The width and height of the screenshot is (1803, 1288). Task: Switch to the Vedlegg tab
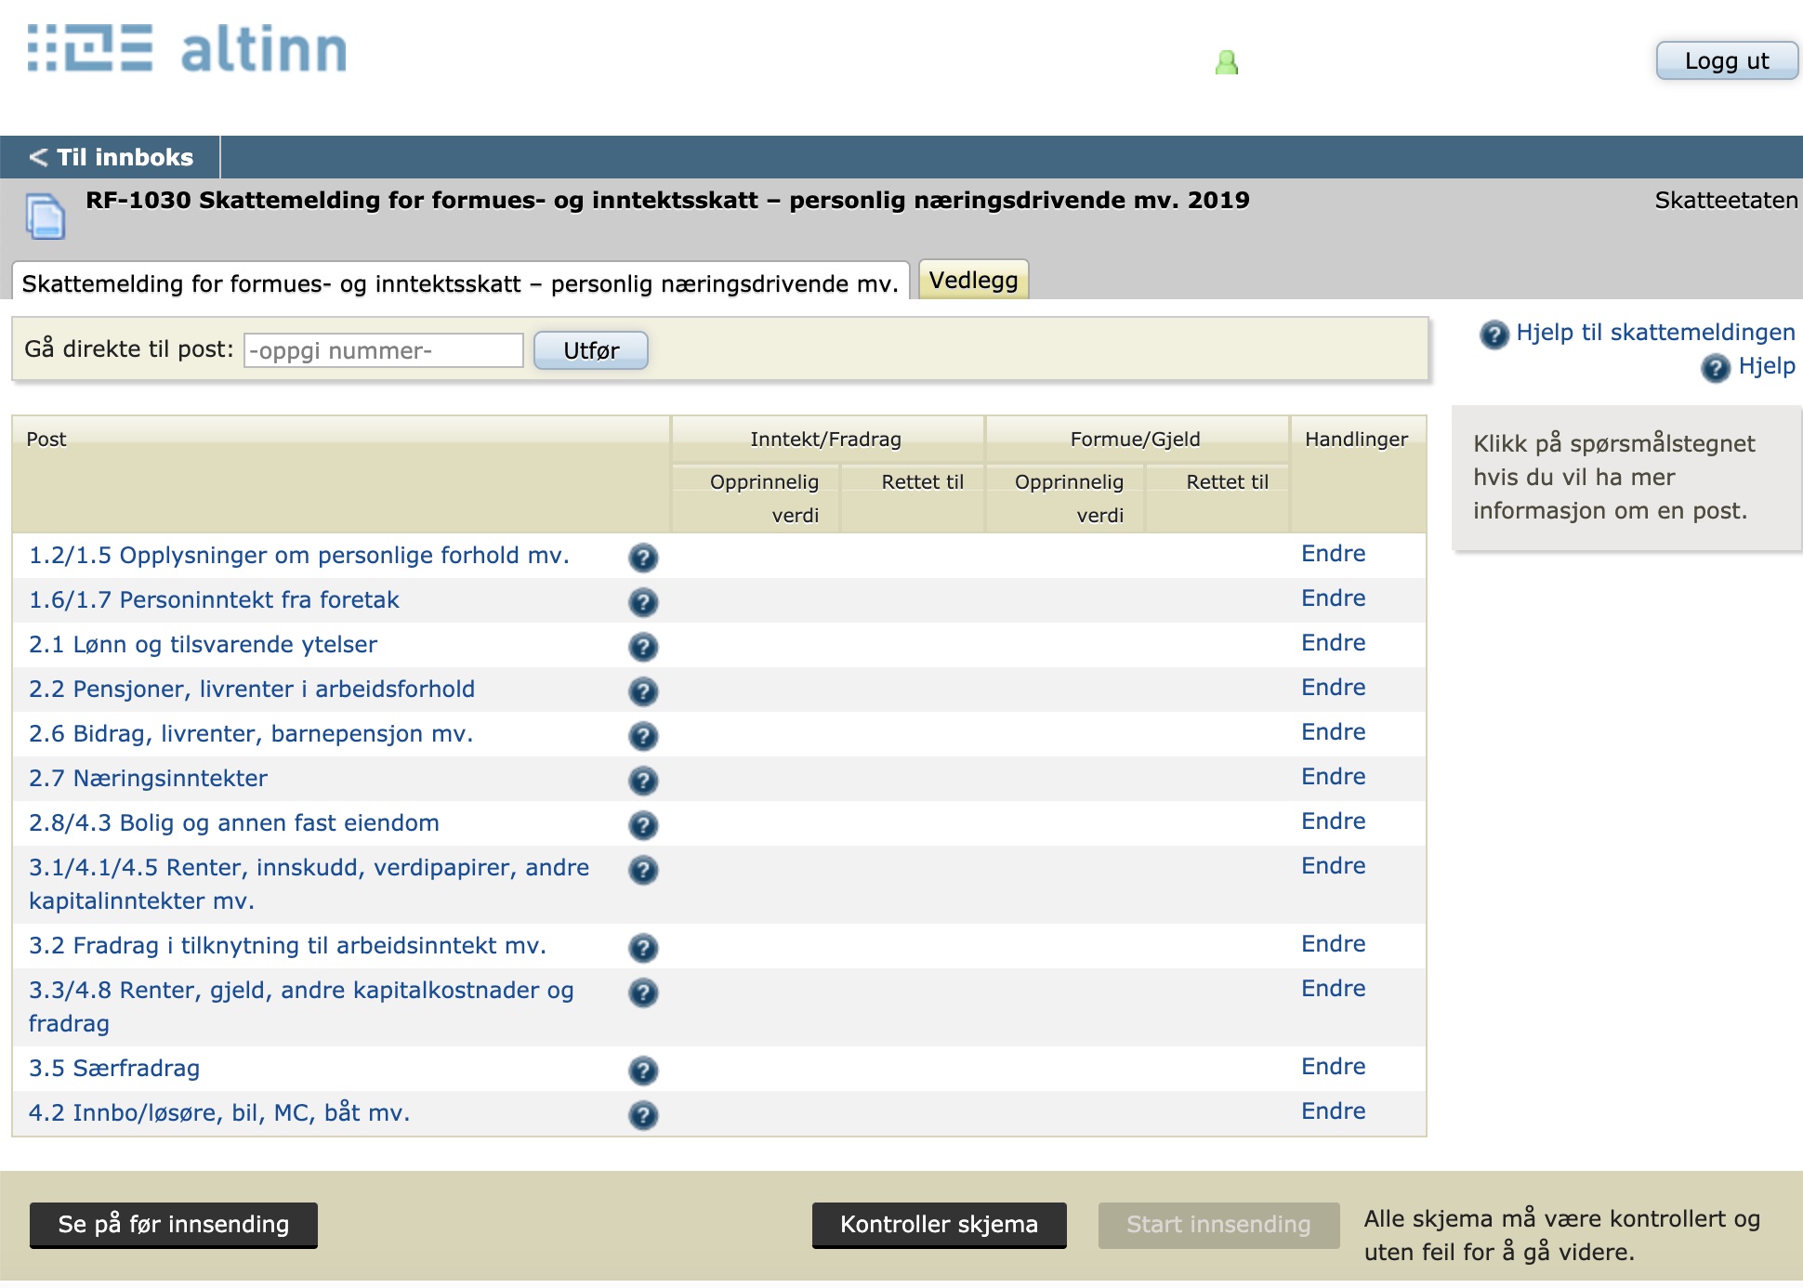[x=973, y=280]
